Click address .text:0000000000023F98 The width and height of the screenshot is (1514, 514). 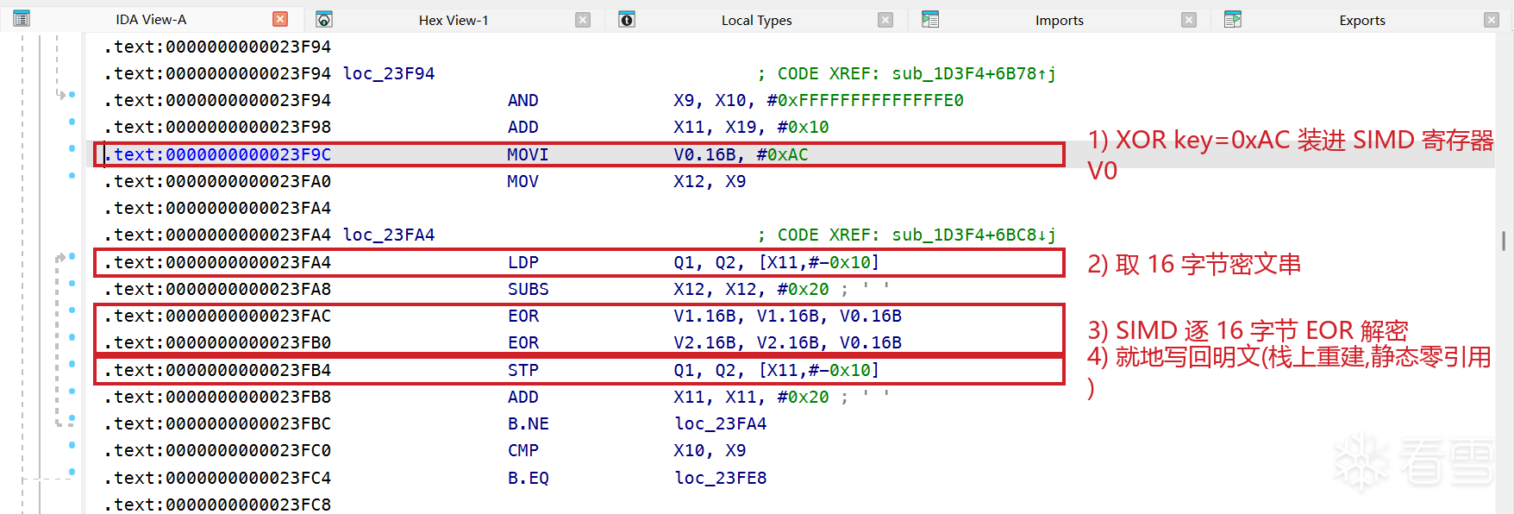pos(217,127)
